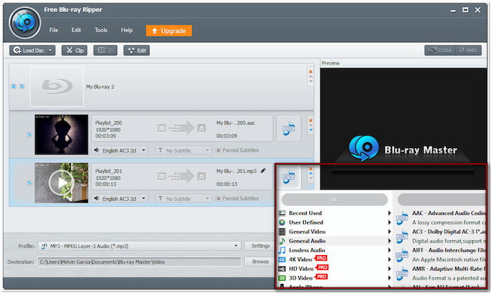The image size is (491, 293).
Task: Click the Playlist_201 audio speaker icon
Action: click(97, 198)
